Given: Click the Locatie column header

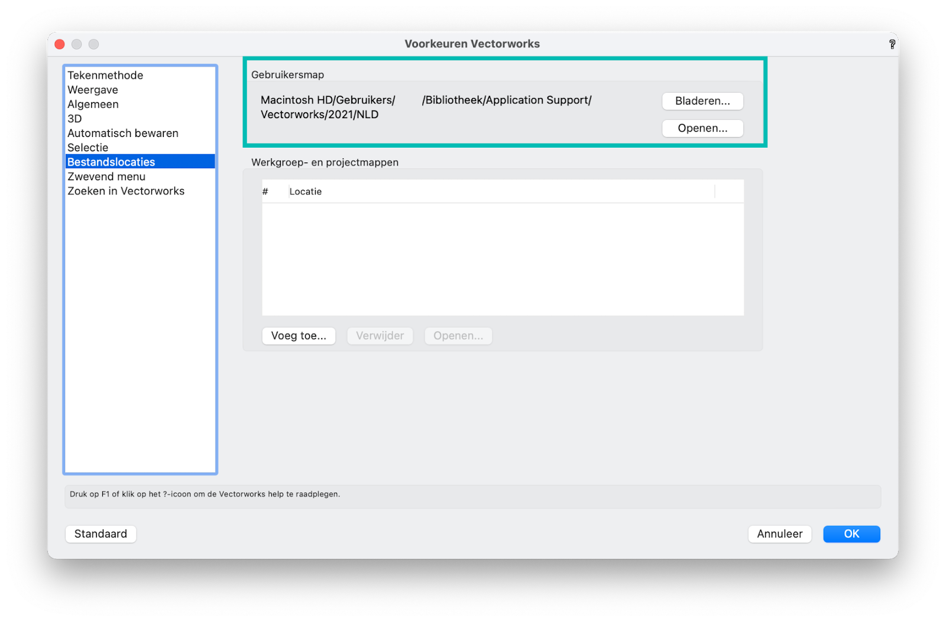Looking at the screenshot, I should (501, 191).
